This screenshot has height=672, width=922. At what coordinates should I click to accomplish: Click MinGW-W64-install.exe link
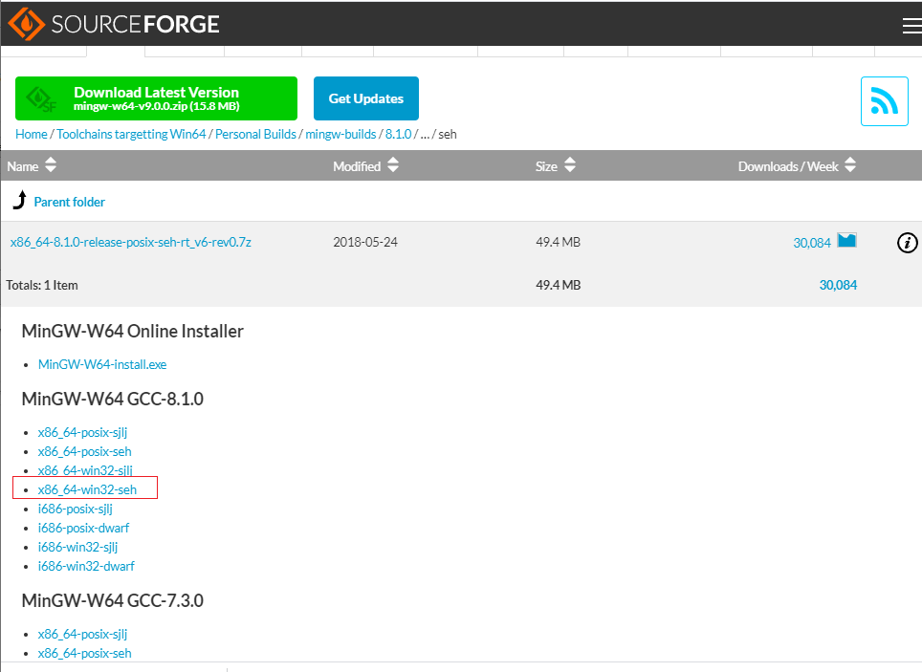102,364
